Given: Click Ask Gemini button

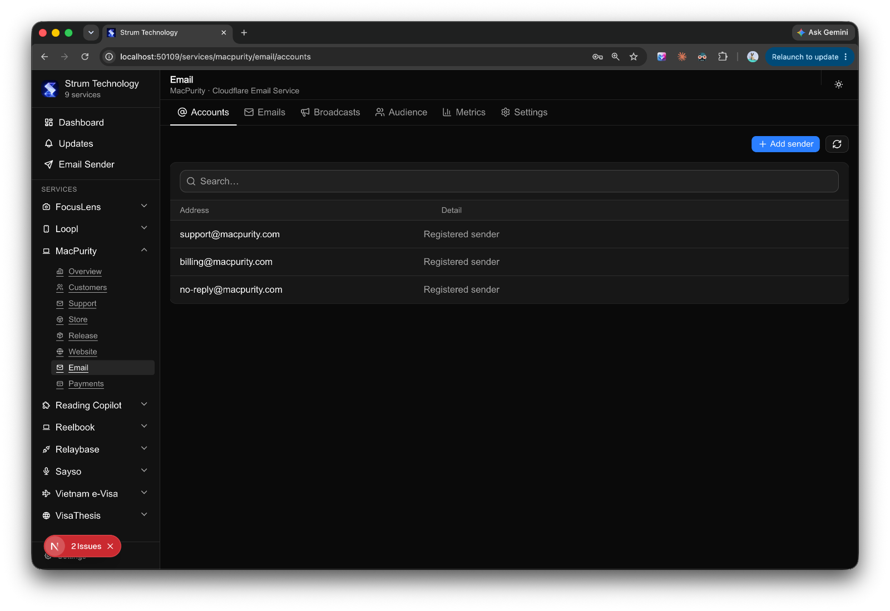Looking at the screenshot, I should [823, 32].
